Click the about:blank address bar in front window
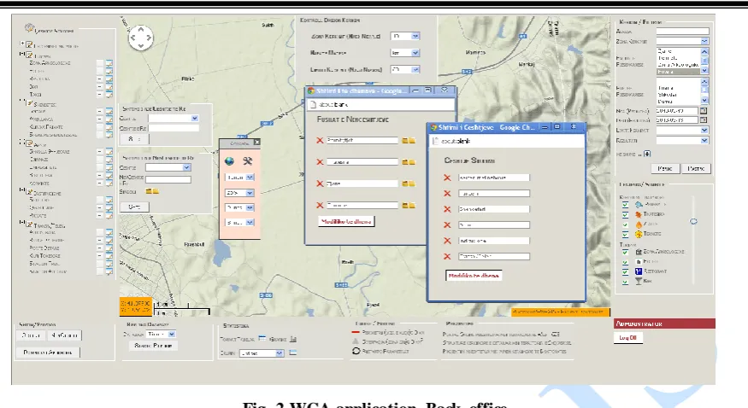 coord(507,141)
